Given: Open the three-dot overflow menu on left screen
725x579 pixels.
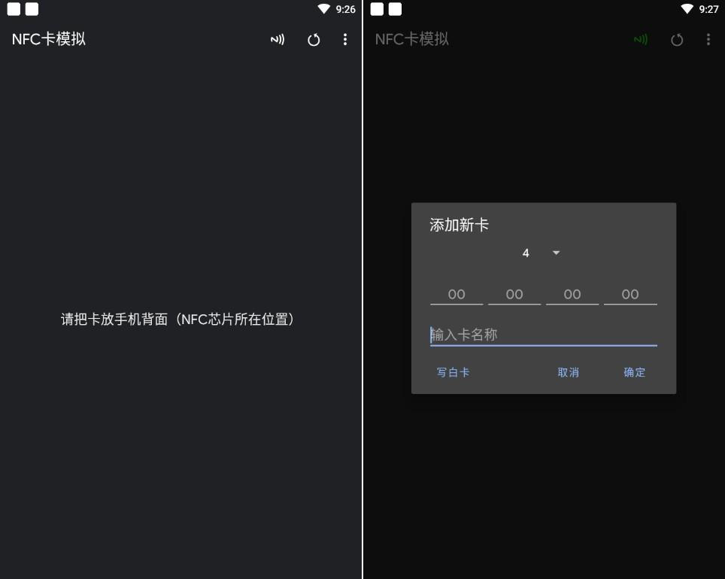Looking at the screenshot, I should coord(345,39).
